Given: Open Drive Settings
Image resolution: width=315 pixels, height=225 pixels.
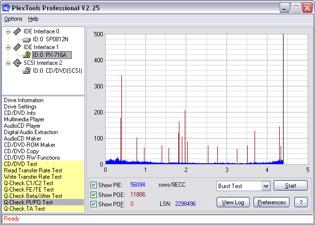Looking at the screenshot, I should (20, 107).
